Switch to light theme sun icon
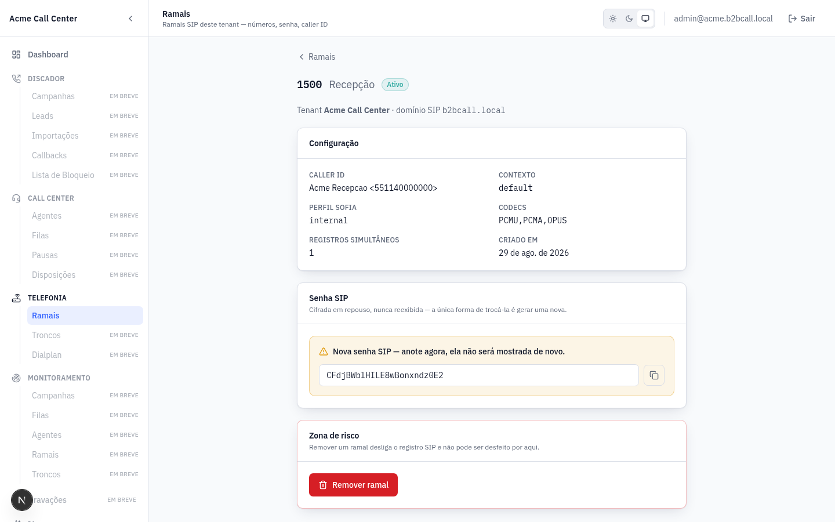 pyautogui.click(x=613, y=19)
